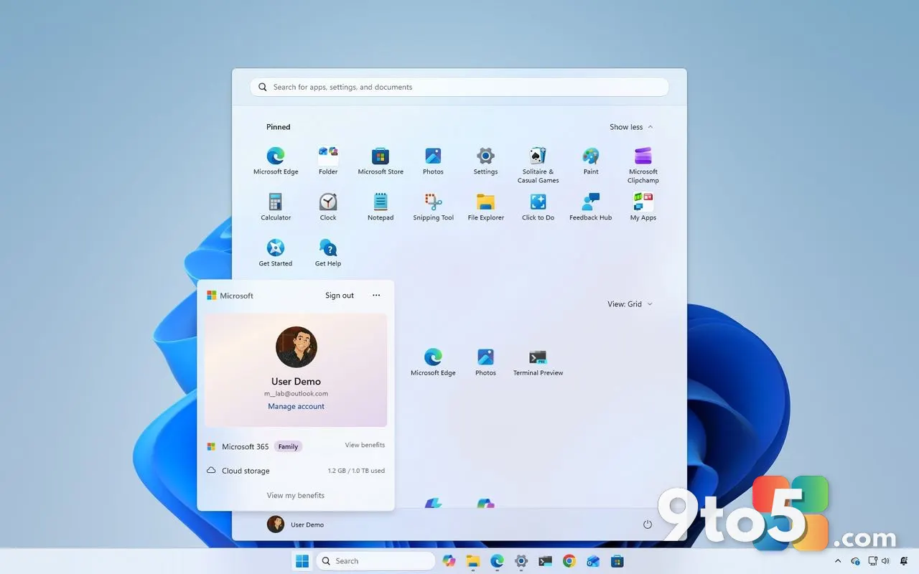Screen dimensions: 919x574
Task: Collapse pinned apps with Show less
Action: point(631,127)
